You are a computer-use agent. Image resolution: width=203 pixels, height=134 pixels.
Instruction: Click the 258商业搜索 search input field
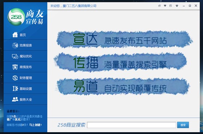pos(131,125)
